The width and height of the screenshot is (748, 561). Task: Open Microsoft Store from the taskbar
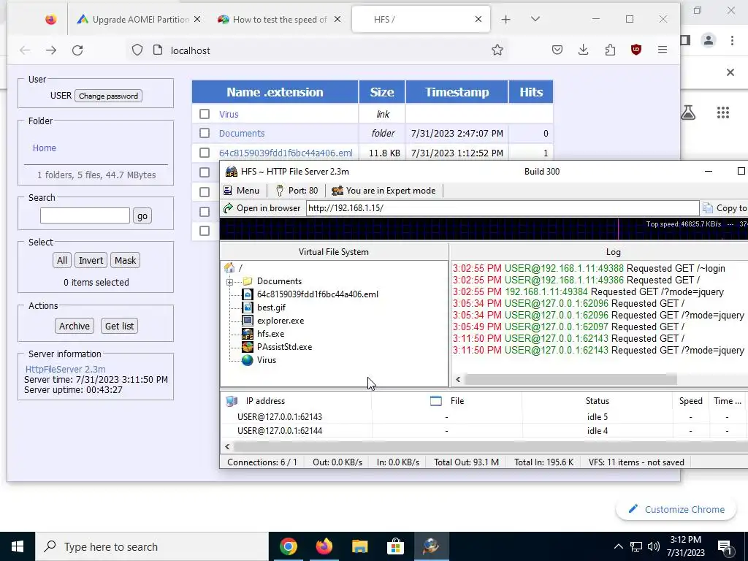tap(395, 546)
